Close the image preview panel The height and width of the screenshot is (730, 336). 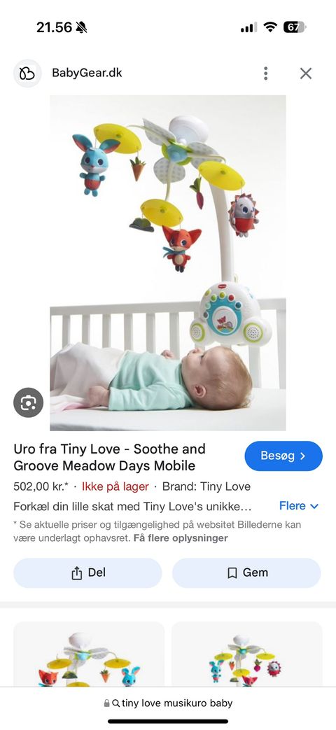point(306,73)
